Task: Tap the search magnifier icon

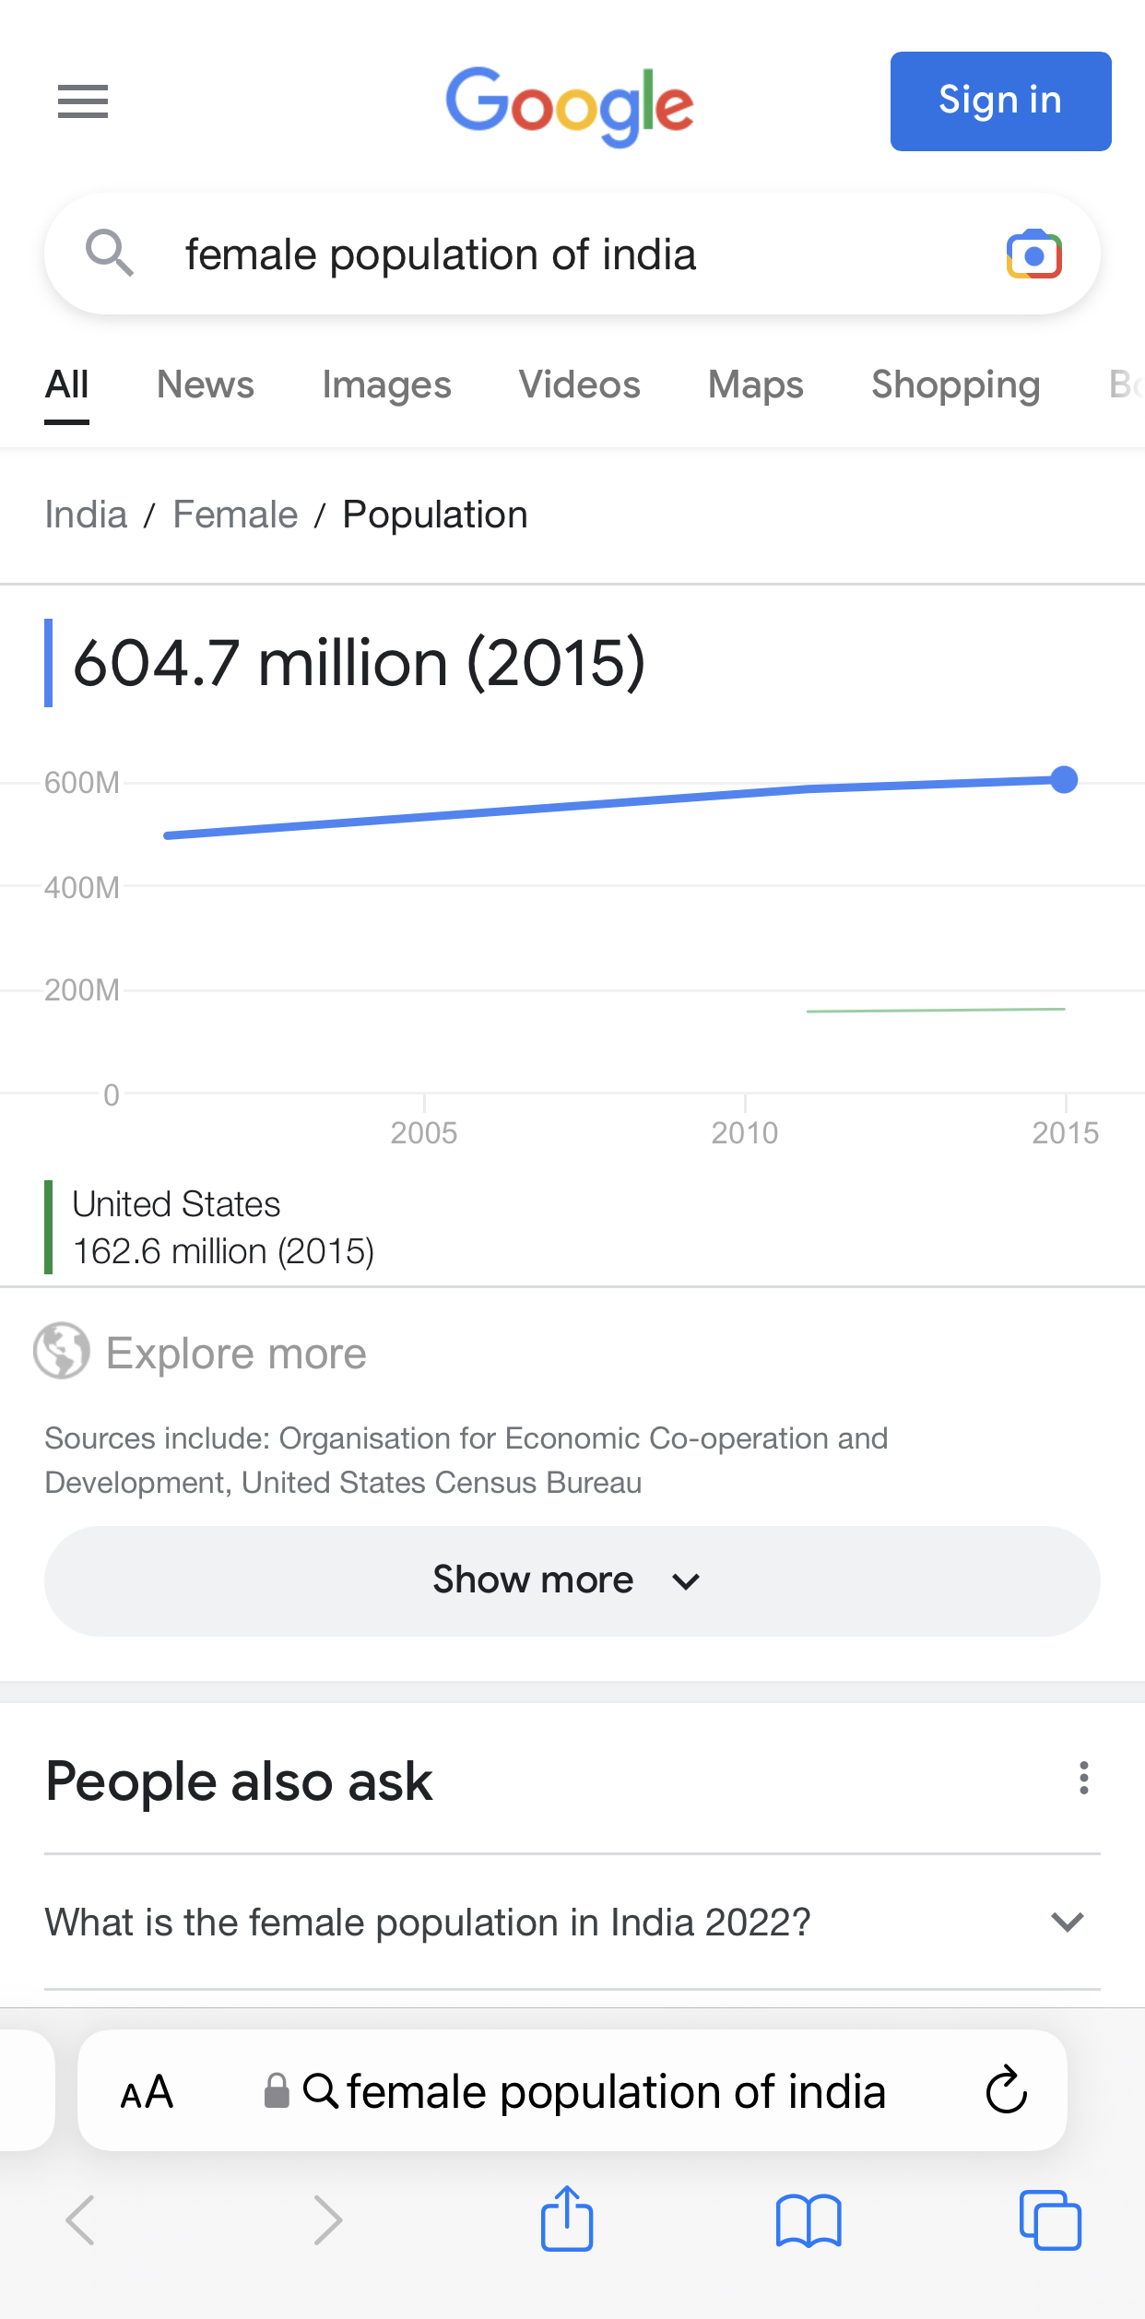Action: point(110,253)
